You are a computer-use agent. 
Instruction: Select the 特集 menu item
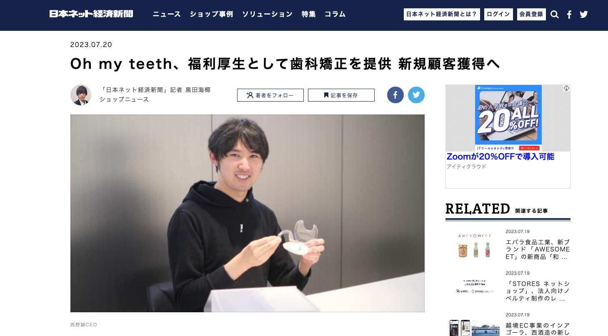click(x=308, y=14)
